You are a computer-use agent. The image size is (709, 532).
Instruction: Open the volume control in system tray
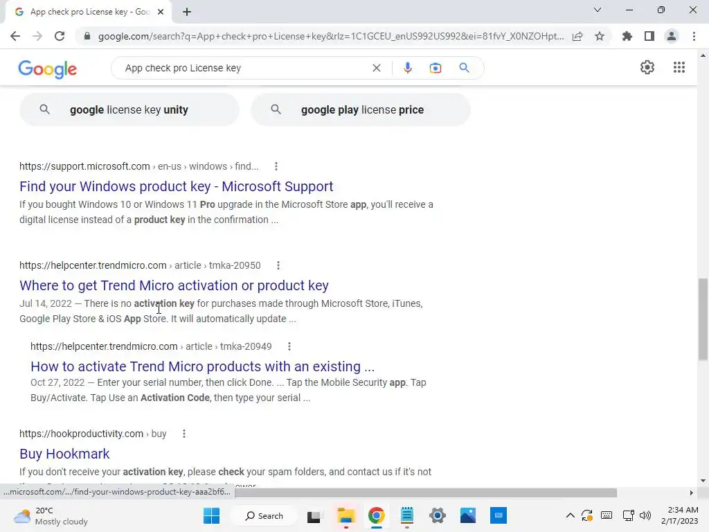pos(645,515)
